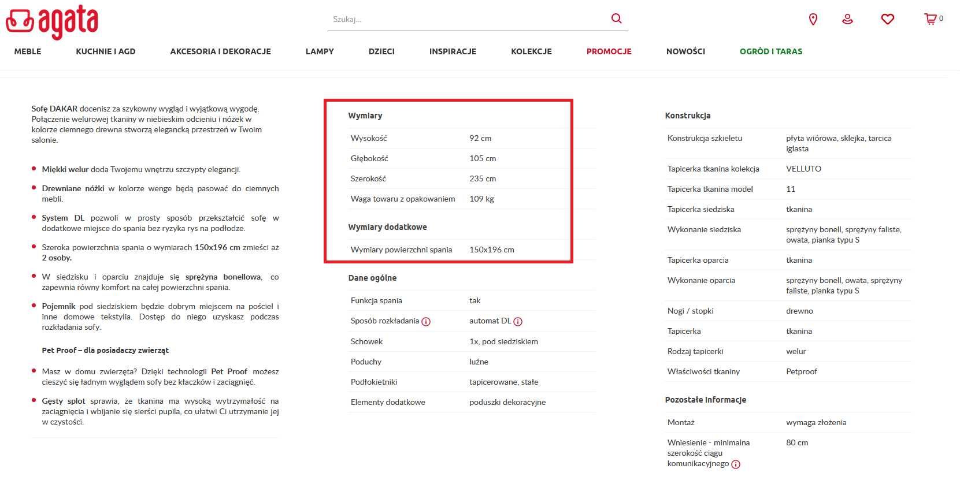Click info icon next to Sposób rozkładania

click(426, 322)
